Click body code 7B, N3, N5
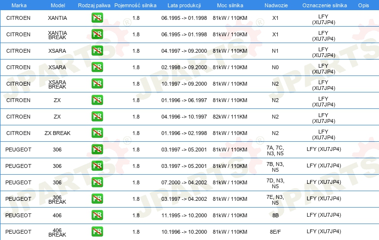 [275, 167]
